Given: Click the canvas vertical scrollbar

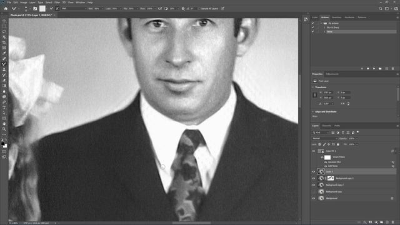Looking at the screenshot, I should [300, 92].
